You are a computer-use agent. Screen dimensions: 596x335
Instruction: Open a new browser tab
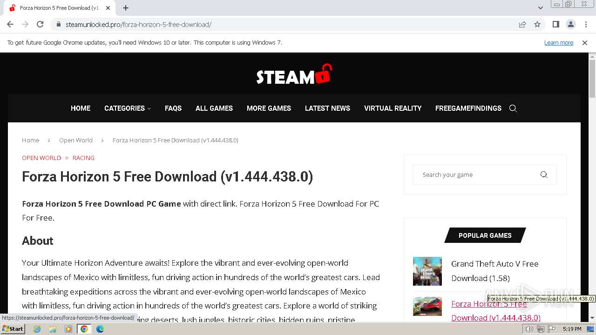(x=126, y=8)
